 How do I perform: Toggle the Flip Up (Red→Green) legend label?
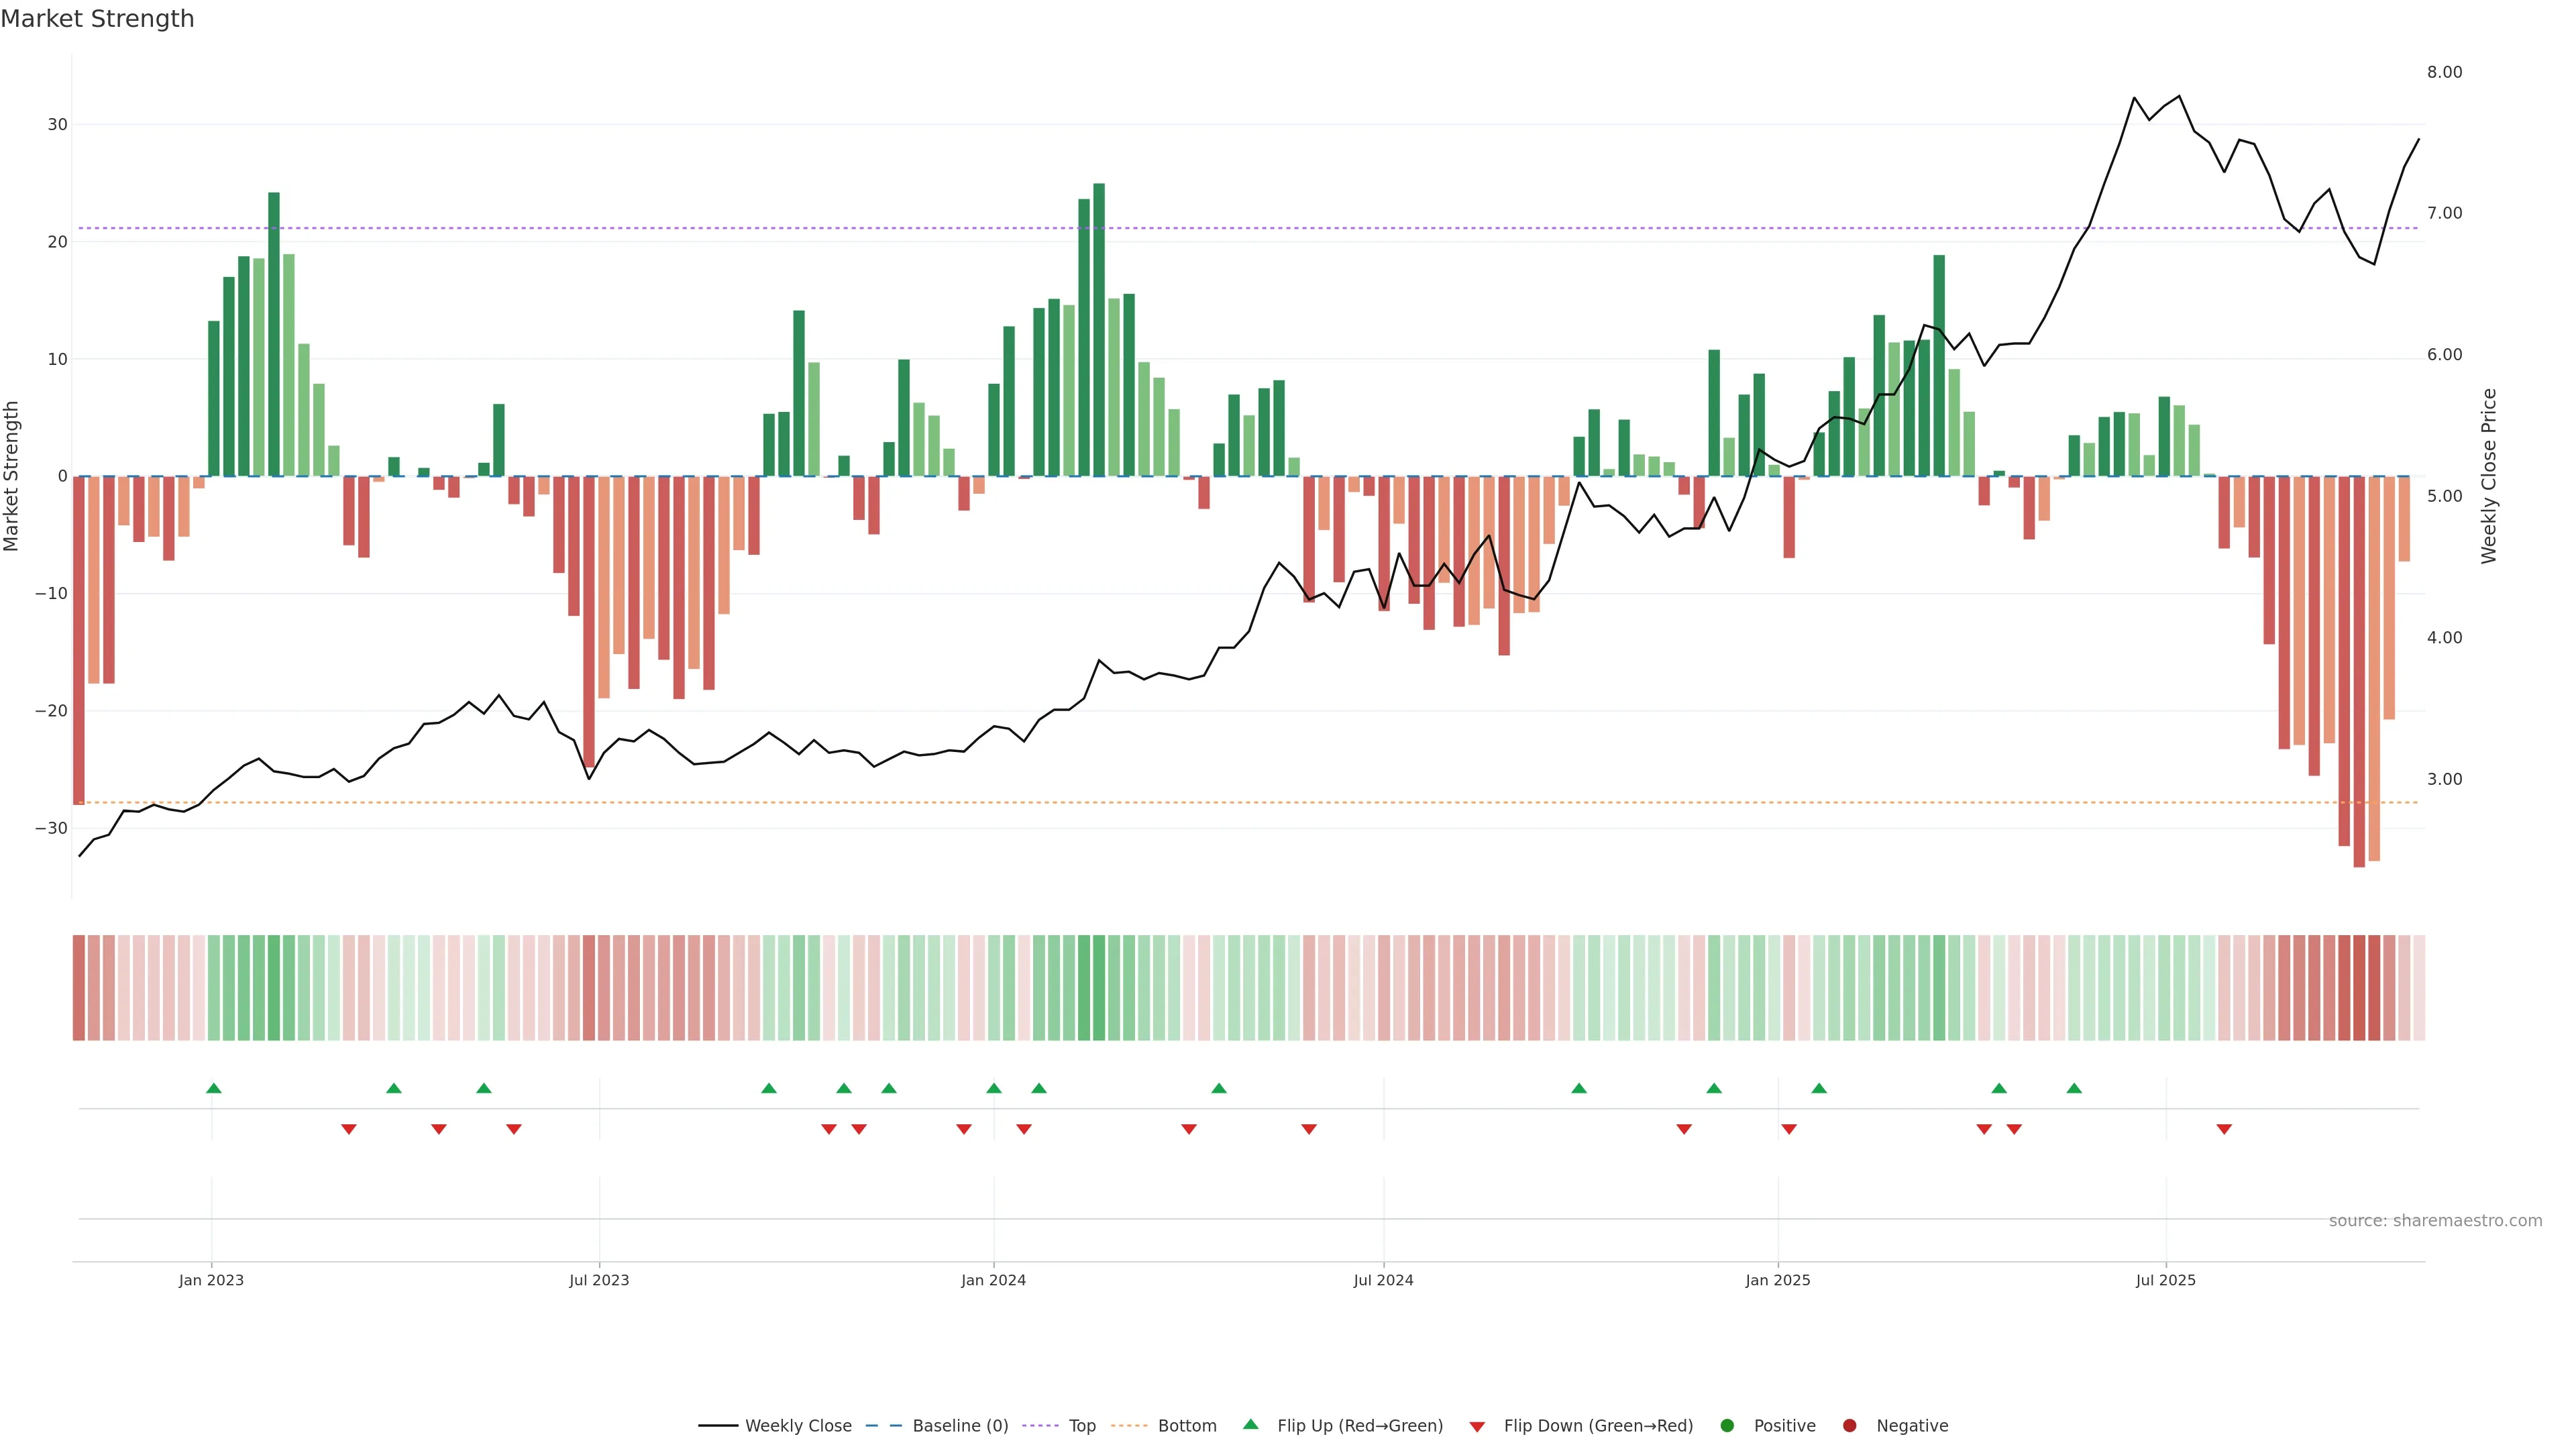pyautogui.click(x=1360, y=1426)
